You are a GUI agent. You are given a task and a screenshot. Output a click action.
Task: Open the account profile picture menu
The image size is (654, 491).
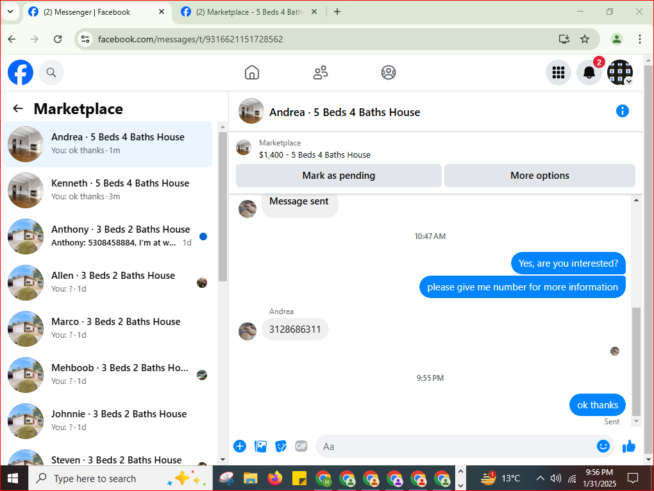[x=620, y=72]
